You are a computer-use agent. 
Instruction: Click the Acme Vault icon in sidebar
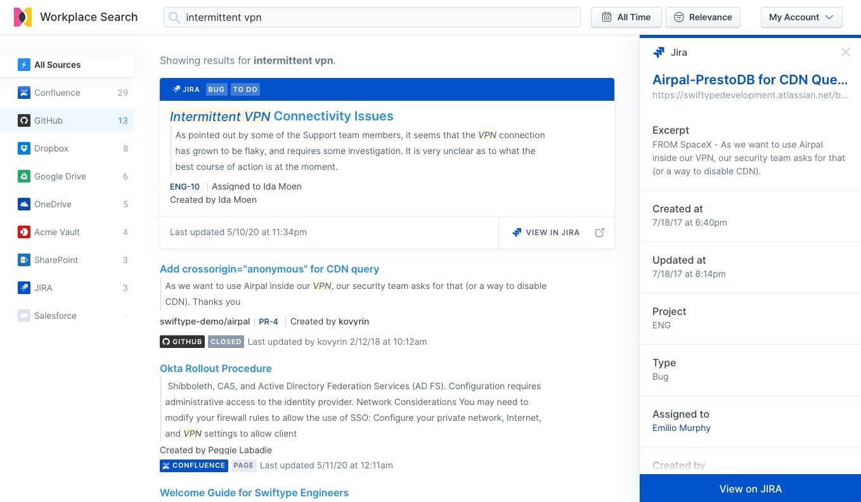point(23,232)
